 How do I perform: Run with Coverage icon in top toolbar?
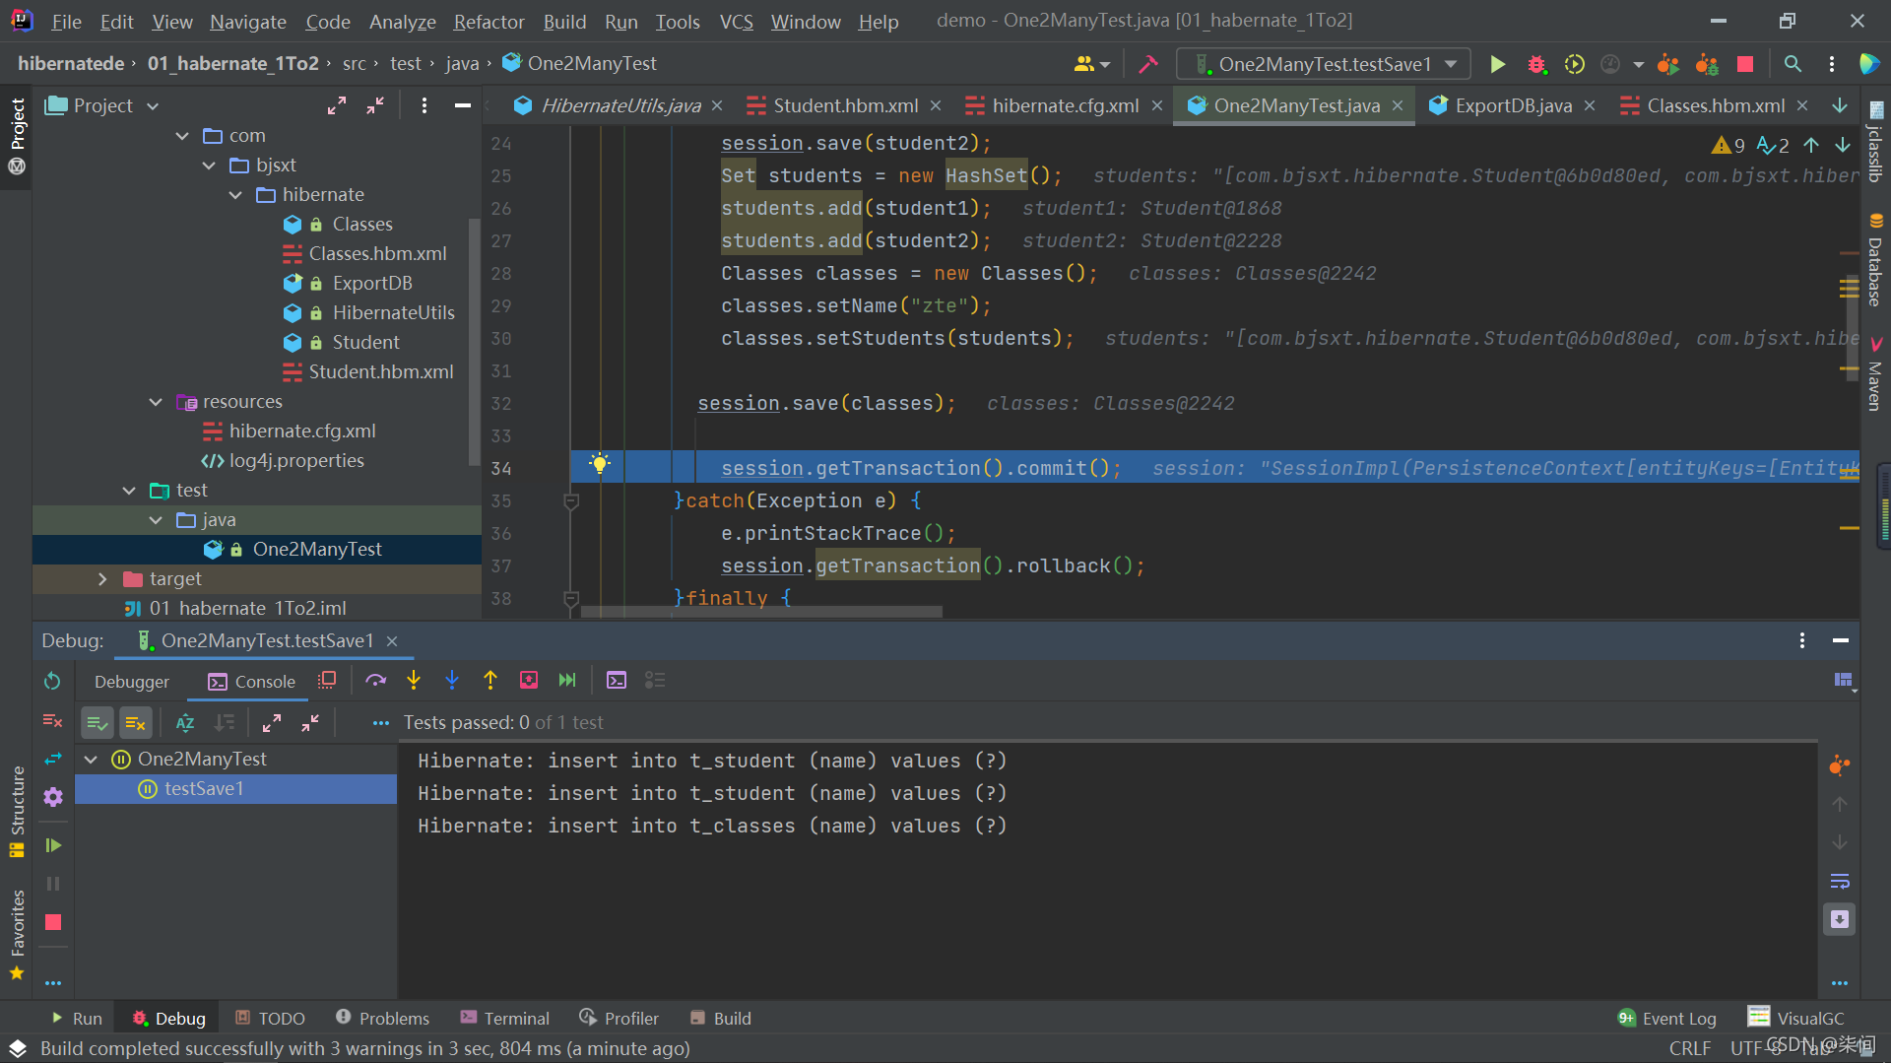(x=1575, y=64)
